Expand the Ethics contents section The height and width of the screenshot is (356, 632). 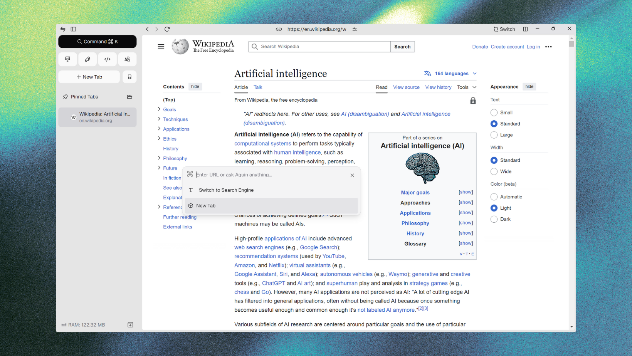(x=159, y=139)
